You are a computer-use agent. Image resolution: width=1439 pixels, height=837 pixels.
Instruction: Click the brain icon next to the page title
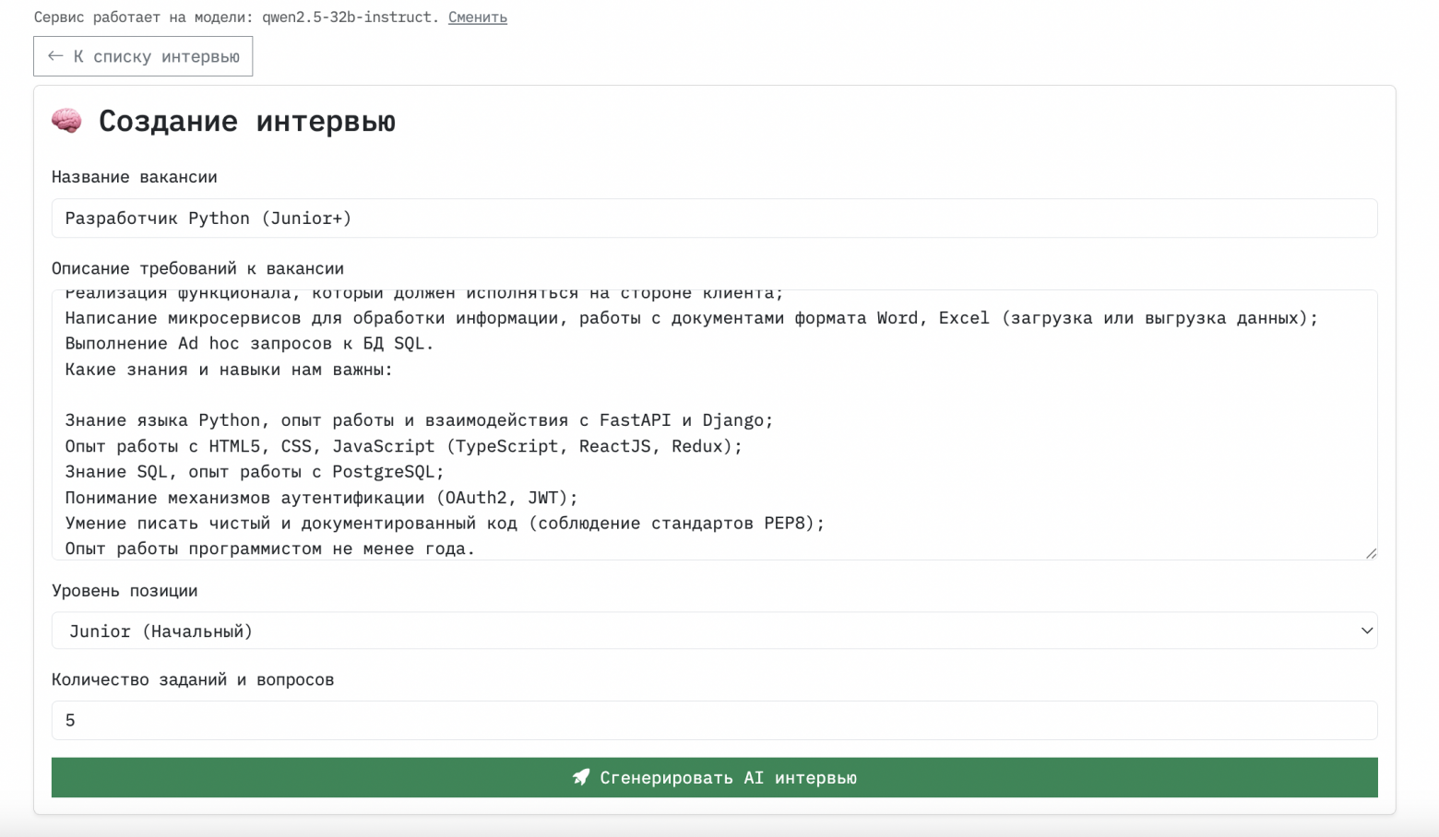(x=65, y=120)
